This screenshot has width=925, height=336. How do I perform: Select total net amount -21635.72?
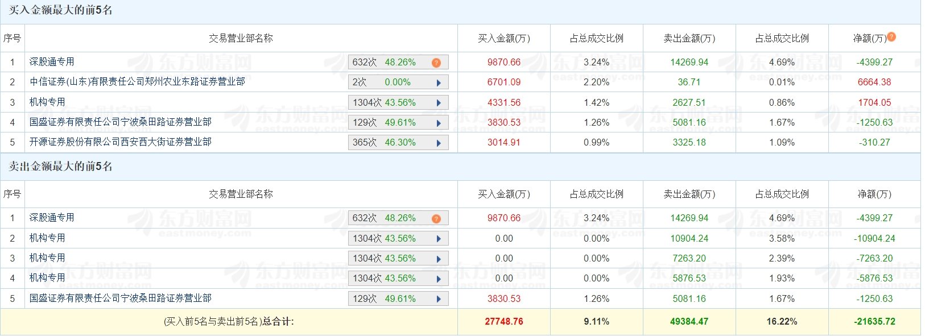(x=874, y=322)
